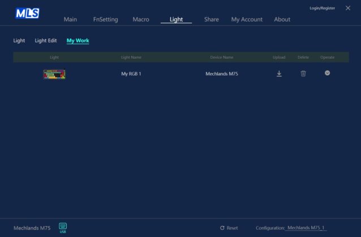
Task: Click the Mechlands M75 label in footer
Action: pyautogui.click(x=32, y=228)
